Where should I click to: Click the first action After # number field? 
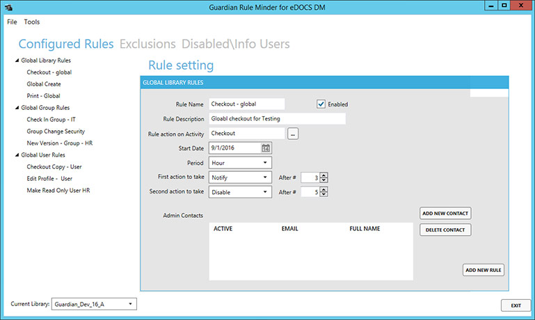tap(310, 177)
